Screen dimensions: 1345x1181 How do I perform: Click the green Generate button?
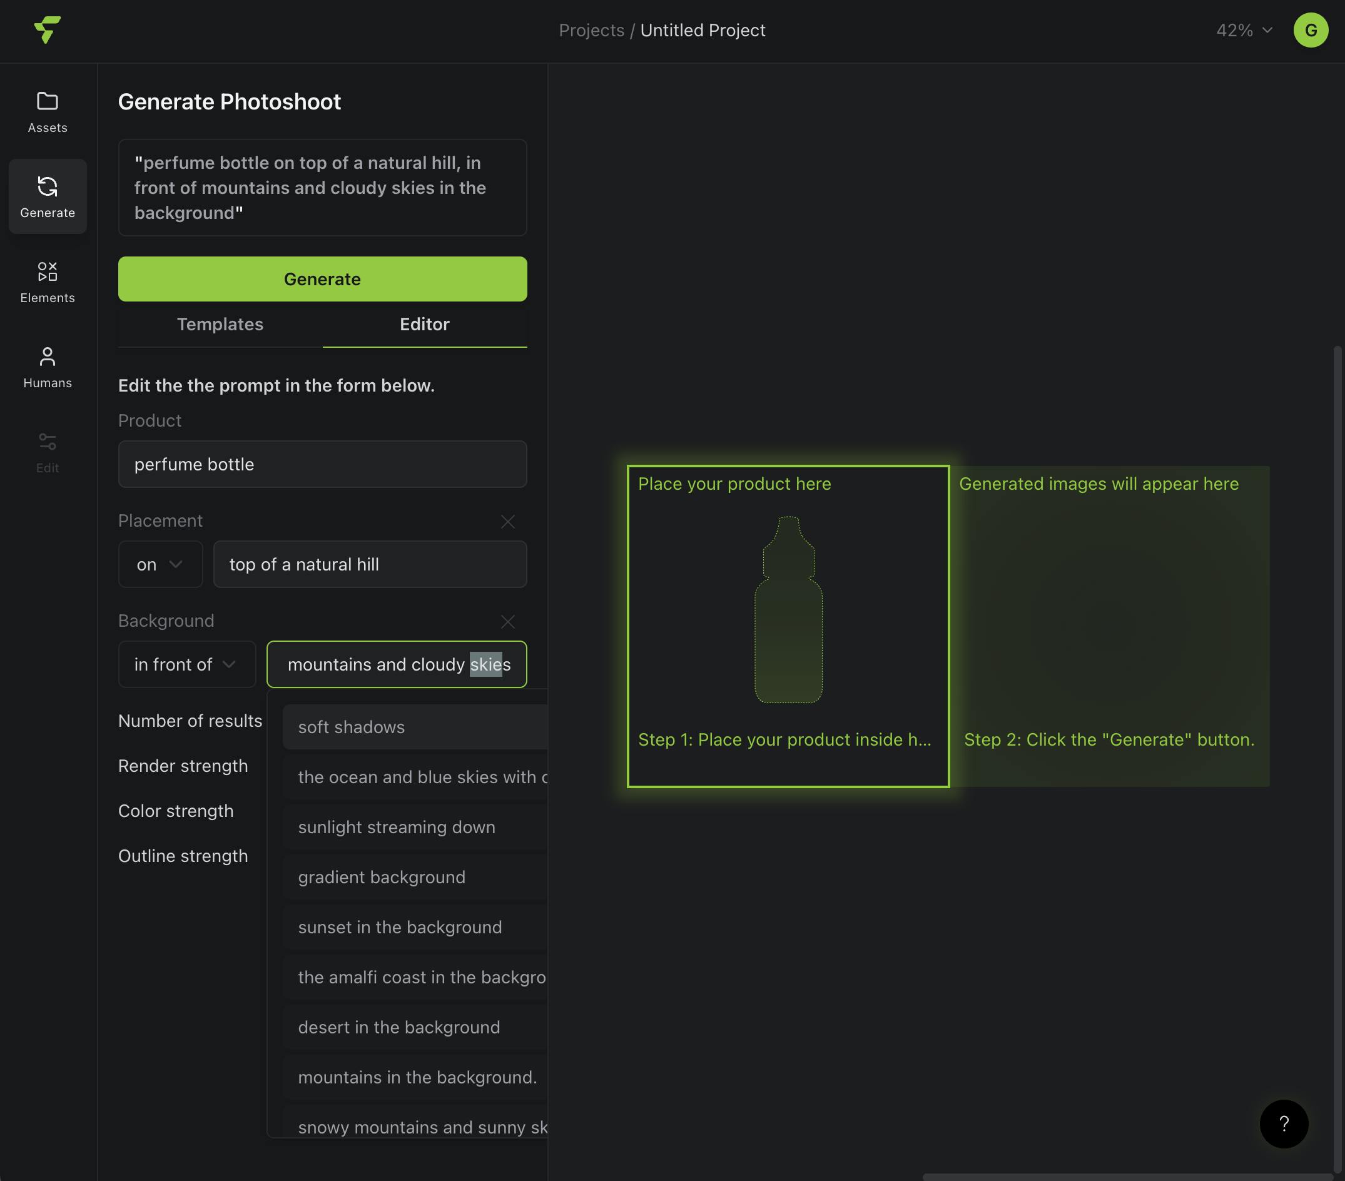[322, 279]
